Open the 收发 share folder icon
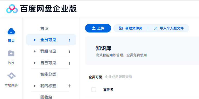199x99 pixels. pos(11,53)
